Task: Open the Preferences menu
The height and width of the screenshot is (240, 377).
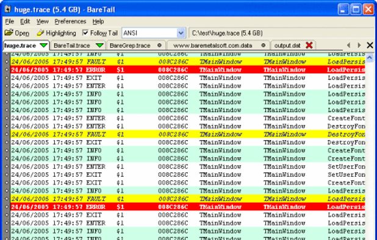Action: [x=70, y=21]
